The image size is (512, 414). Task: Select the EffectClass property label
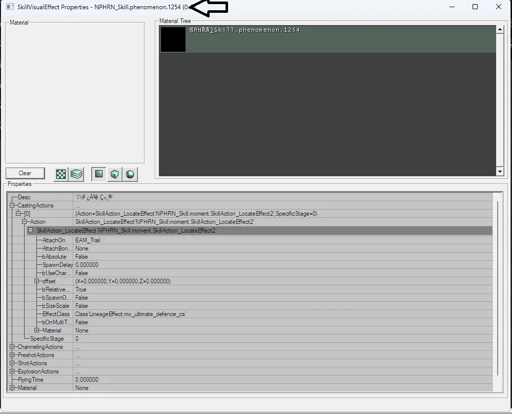56,314
